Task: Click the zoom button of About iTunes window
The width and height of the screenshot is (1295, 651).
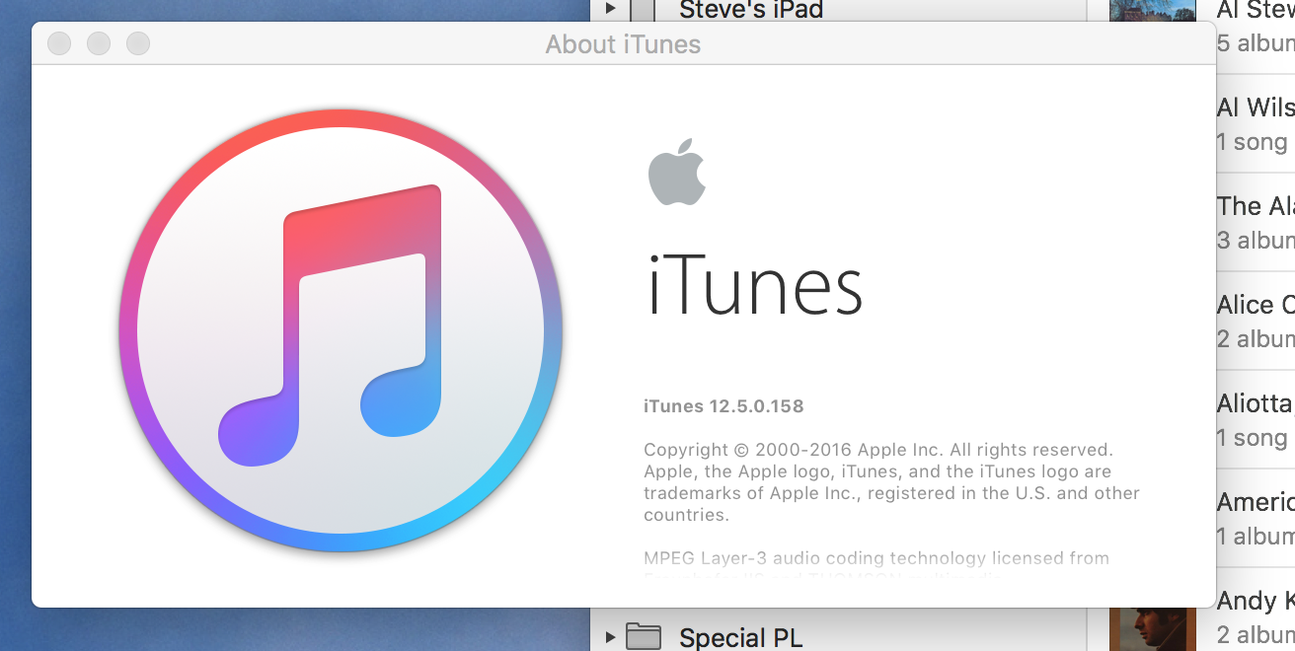Action: click(138, 43)
